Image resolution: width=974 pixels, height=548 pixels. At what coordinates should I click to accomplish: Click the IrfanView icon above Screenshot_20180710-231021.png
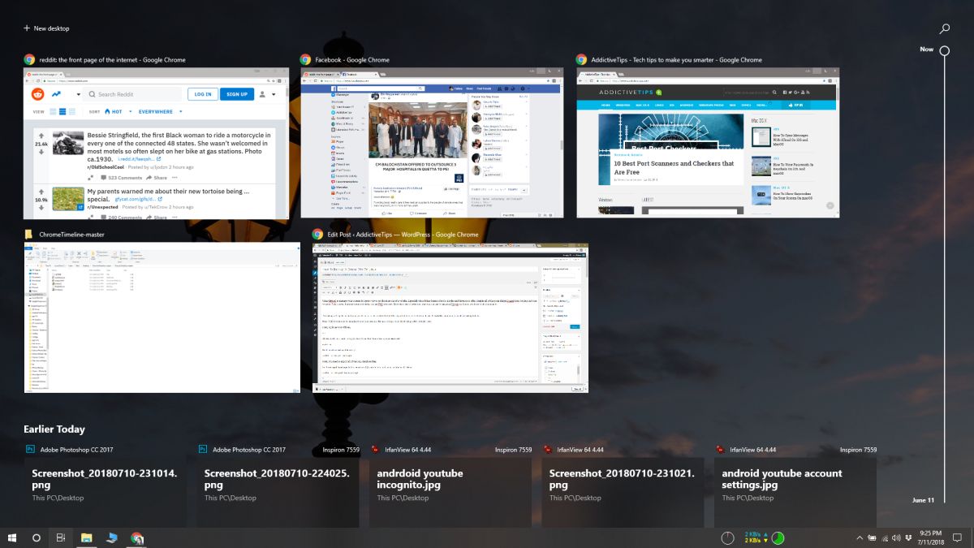(548, 449)
